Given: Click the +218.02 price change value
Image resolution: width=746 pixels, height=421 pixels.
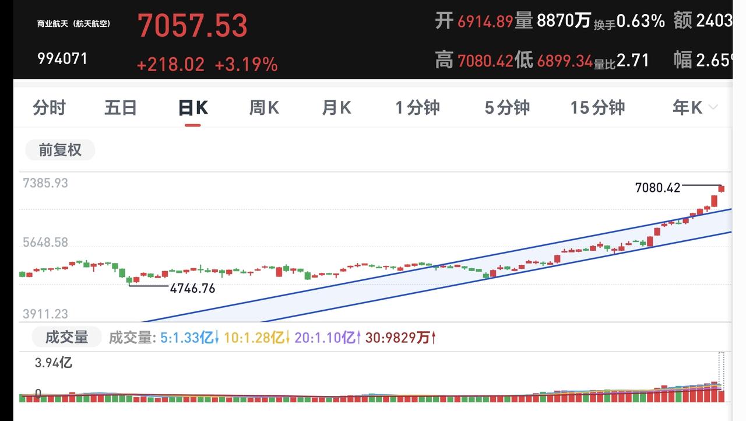Looking at the screenshot, I should coord(171,64).
